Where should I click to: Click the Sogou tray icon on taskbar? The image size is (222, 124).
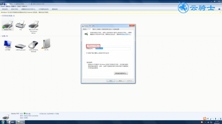point(202,122)
